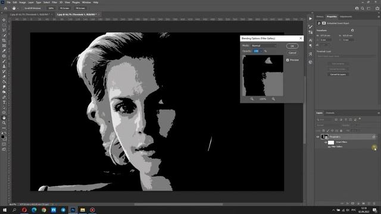Image resolution: width=381 pixels, height=214 pixels.
Task: Open the Image menu
Action: point(23,2)
